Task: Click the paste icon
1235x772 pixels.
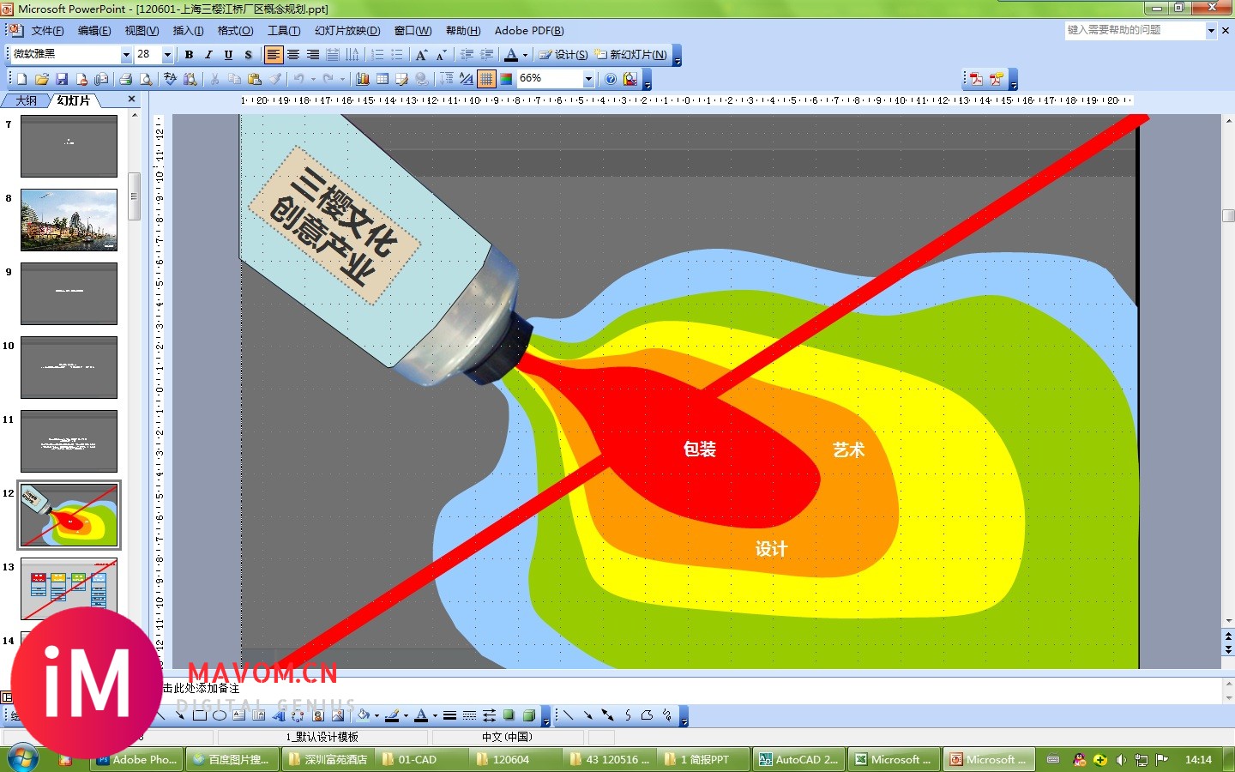Action: (x=255, y=79)
